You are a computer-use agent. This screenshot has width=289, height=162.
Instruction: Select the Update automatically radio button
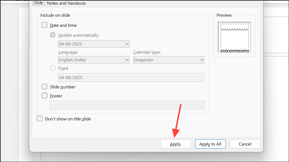[x=53, y=35]
